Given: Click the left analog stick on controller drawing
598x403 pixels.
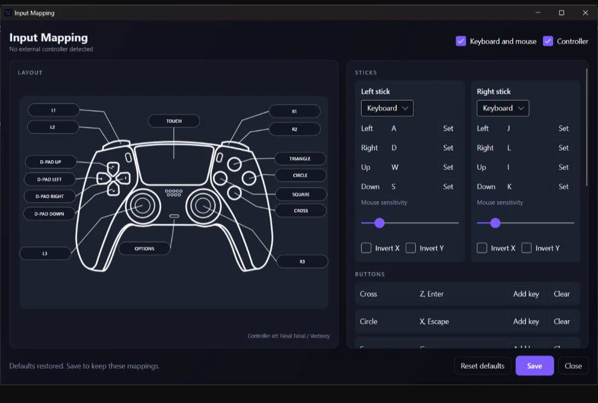Looking at the screenshot, I should tap(143, 206).
